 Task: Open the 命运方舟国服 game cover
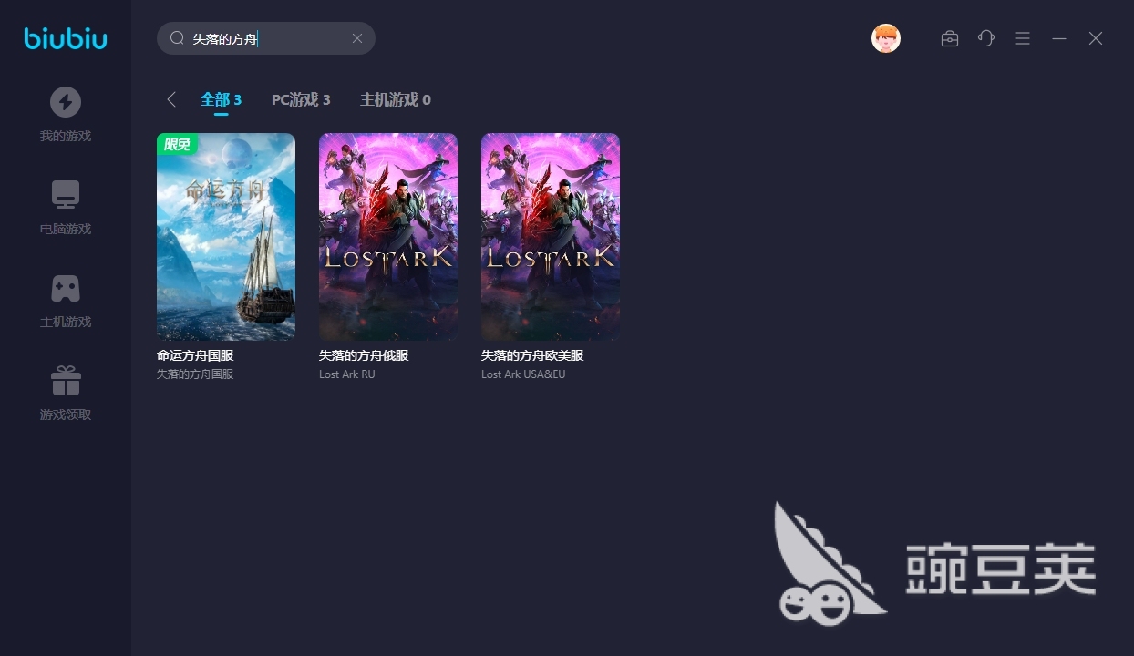[226, 237]
